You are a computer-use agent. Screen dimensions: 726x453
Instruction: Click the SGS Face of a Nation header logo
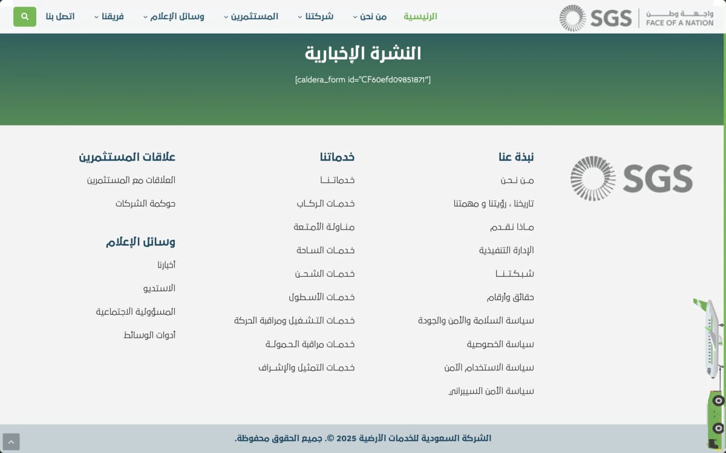pyautogui.click(x=636, y=18)
